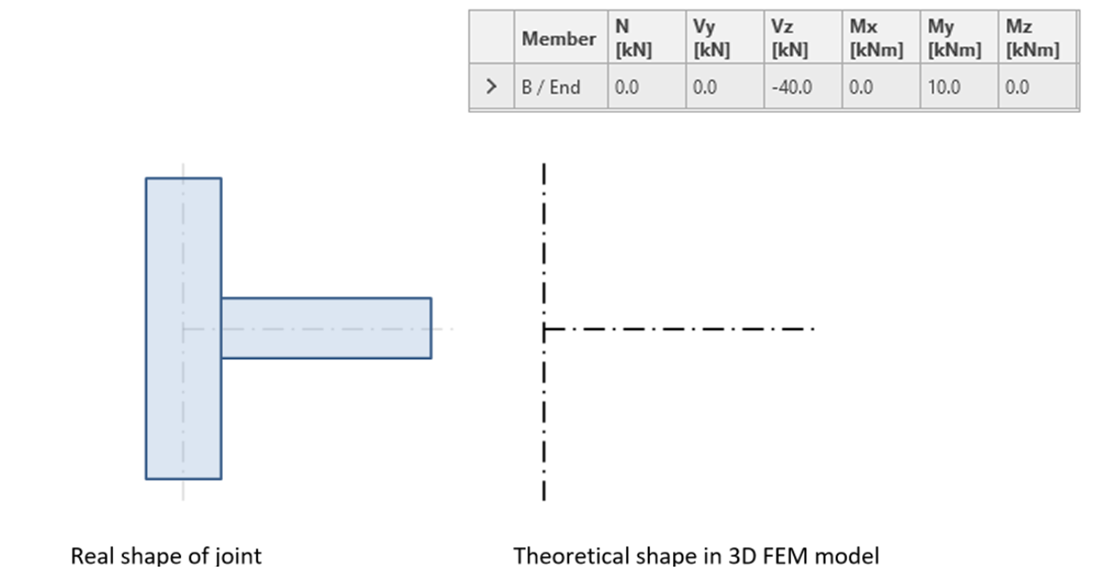Click the "Theoretical shape in 3D FEM model" caption
The image size is (1093, 588).
click(696, 556)
